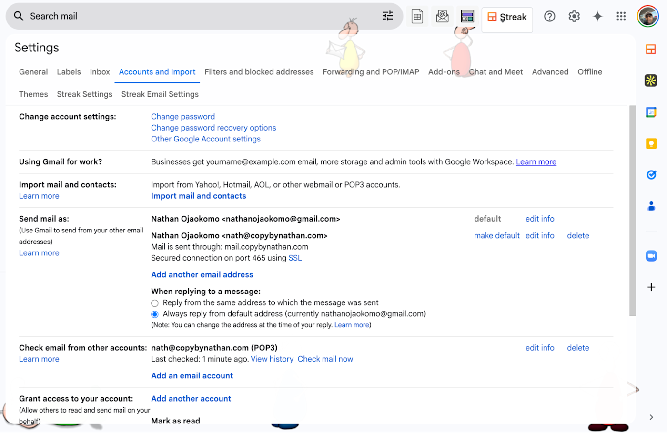This screenshot has width=667, height=433.
Task: Switch to the Inbox tab
Action: pyautogui.click(x=100, y=72)
